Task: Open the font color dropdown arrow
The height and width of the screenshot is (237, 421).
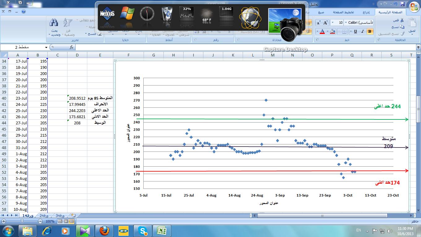Action: tap(317, 31)
